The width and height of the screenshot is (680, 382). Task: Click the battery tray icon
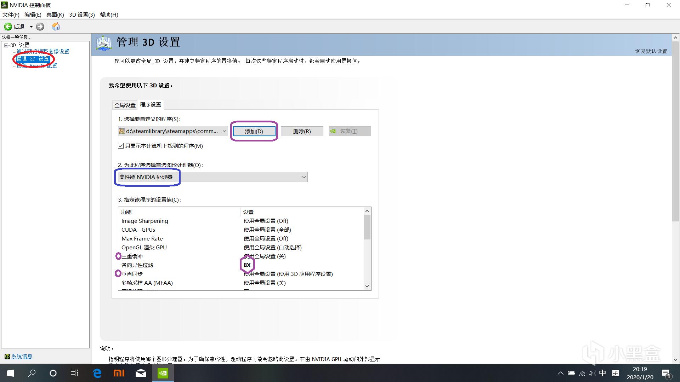tap(571, 373)
